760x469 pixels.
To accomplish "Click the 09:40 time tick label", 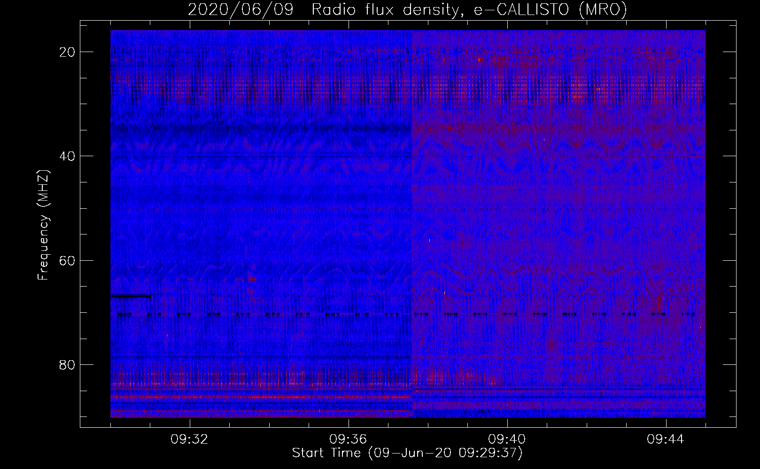I will click(x=507, y=439).
